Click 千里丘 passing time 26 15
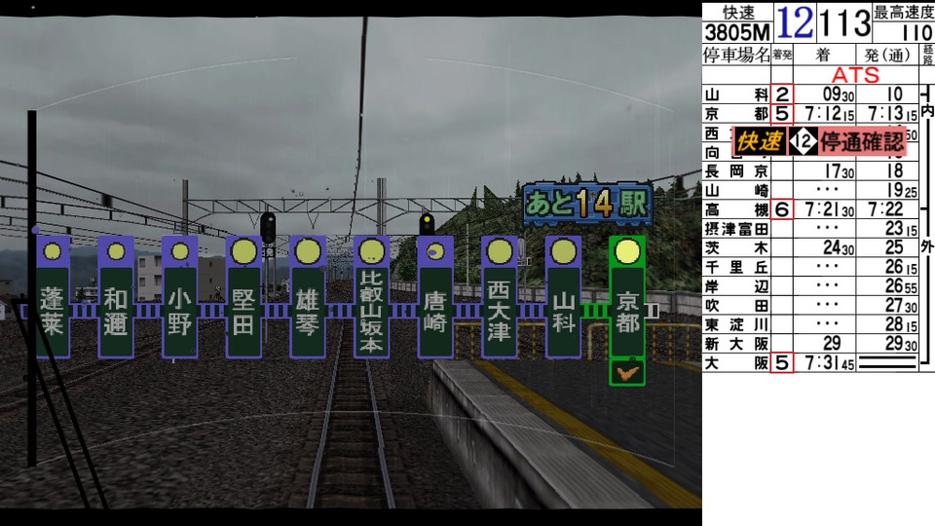 click(901, 267)
